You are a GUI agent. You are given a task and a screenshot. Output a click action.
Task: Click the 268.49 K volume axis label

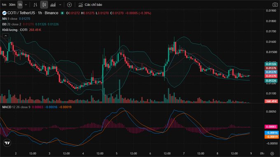[x=271, y=101]
